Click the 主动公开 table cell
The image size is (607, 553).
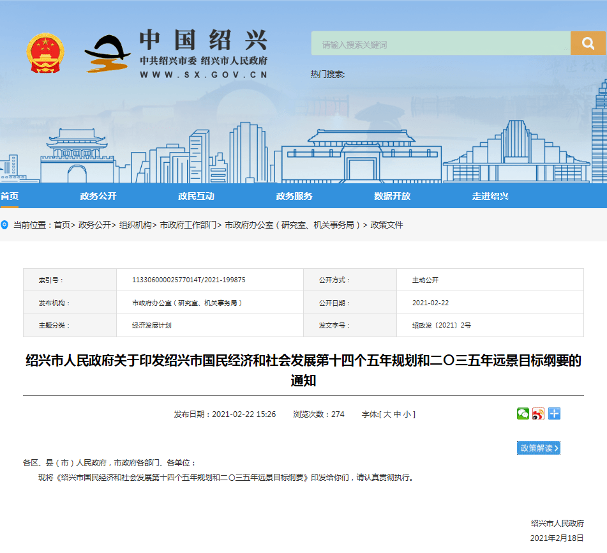(x=490, y=280)
